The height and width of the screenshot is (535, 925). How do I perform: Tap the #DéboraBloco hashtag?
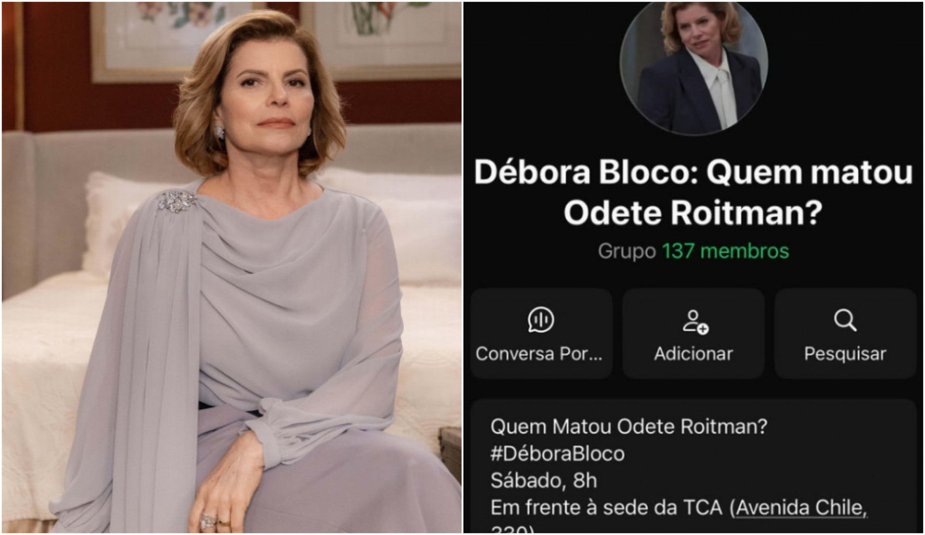click(x=557, y=454)
